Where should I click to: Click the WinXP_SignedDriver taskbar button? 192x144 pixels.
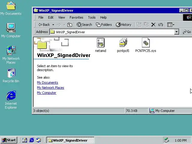[70, 140]
